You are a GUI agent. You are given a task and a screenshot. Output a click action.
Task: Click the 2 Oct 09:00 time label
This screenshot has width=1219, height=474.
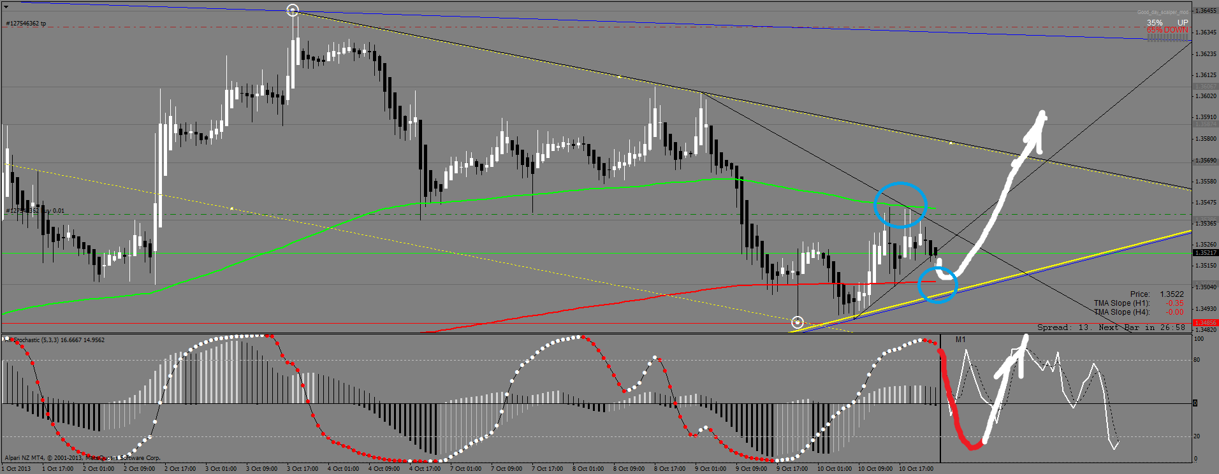pyautogui.click(x=139, y=469)
